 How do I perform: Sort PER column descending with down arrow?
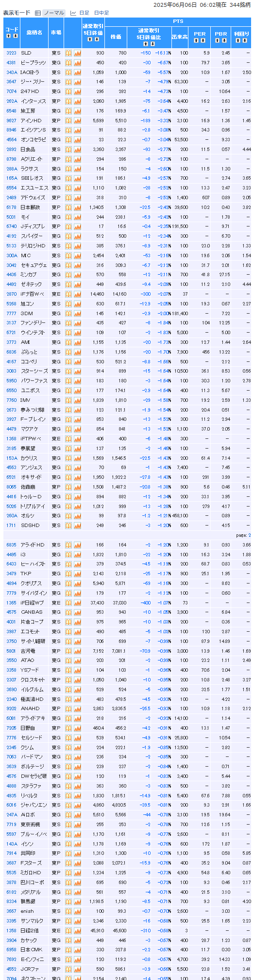pos(203,40)
